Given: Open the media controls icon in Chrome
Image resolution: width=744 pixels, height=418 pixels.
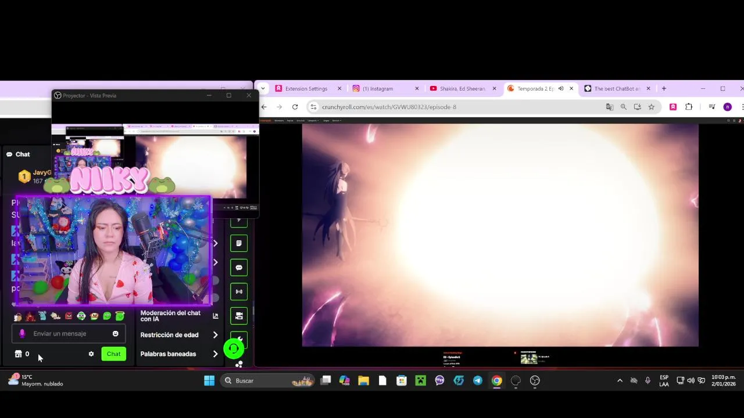Looking at the screenshot, I should (712, 107).
